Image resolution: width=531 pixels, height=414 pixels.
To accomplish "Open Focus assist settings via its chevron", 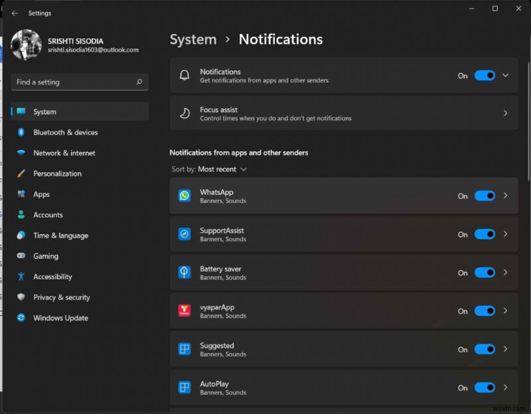I will click(504, 113).
